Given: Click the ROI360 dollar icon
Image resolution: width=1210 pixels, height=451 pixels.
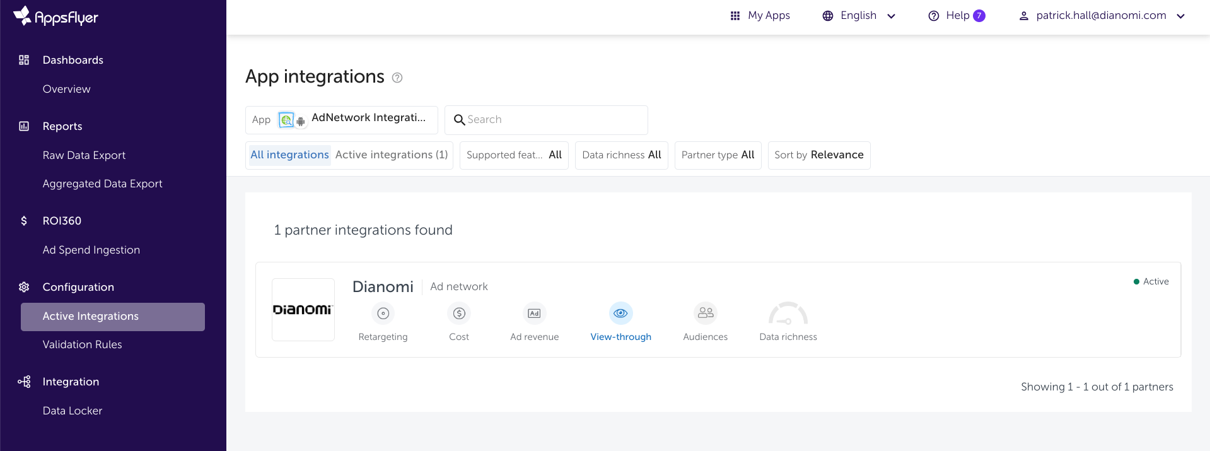Looking at the screenshot, I should (24, 221).
